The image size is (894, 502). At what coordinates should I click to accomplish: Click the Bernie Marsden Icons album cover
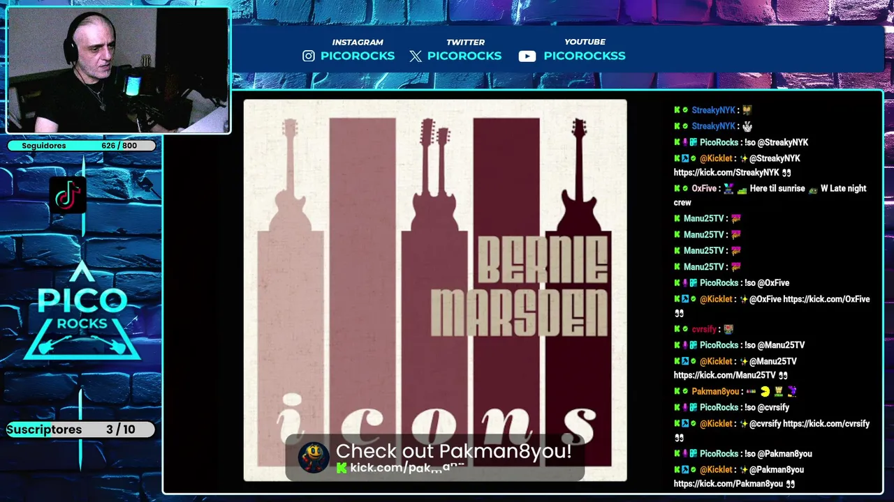pos(435,290)
